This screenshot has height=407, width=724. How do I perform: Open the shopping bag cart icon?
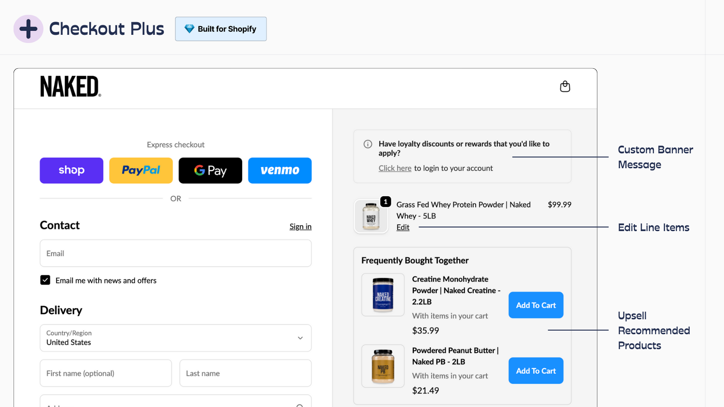tap(565, 86)
